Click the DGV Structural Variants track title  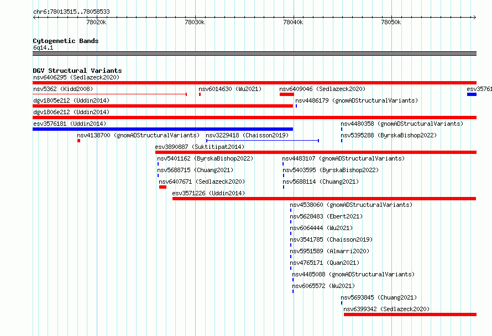click(x=77, y=71)
